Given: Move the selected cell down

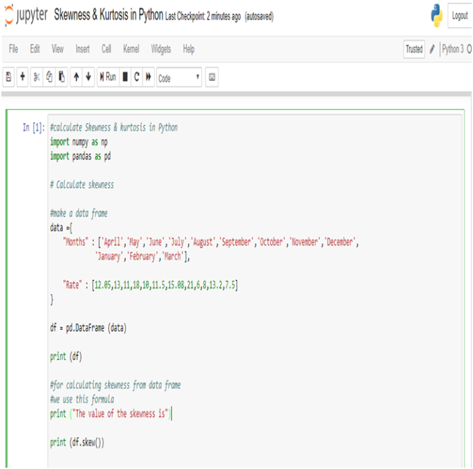Looking at the screenshot, I should [x=89, y=78].
